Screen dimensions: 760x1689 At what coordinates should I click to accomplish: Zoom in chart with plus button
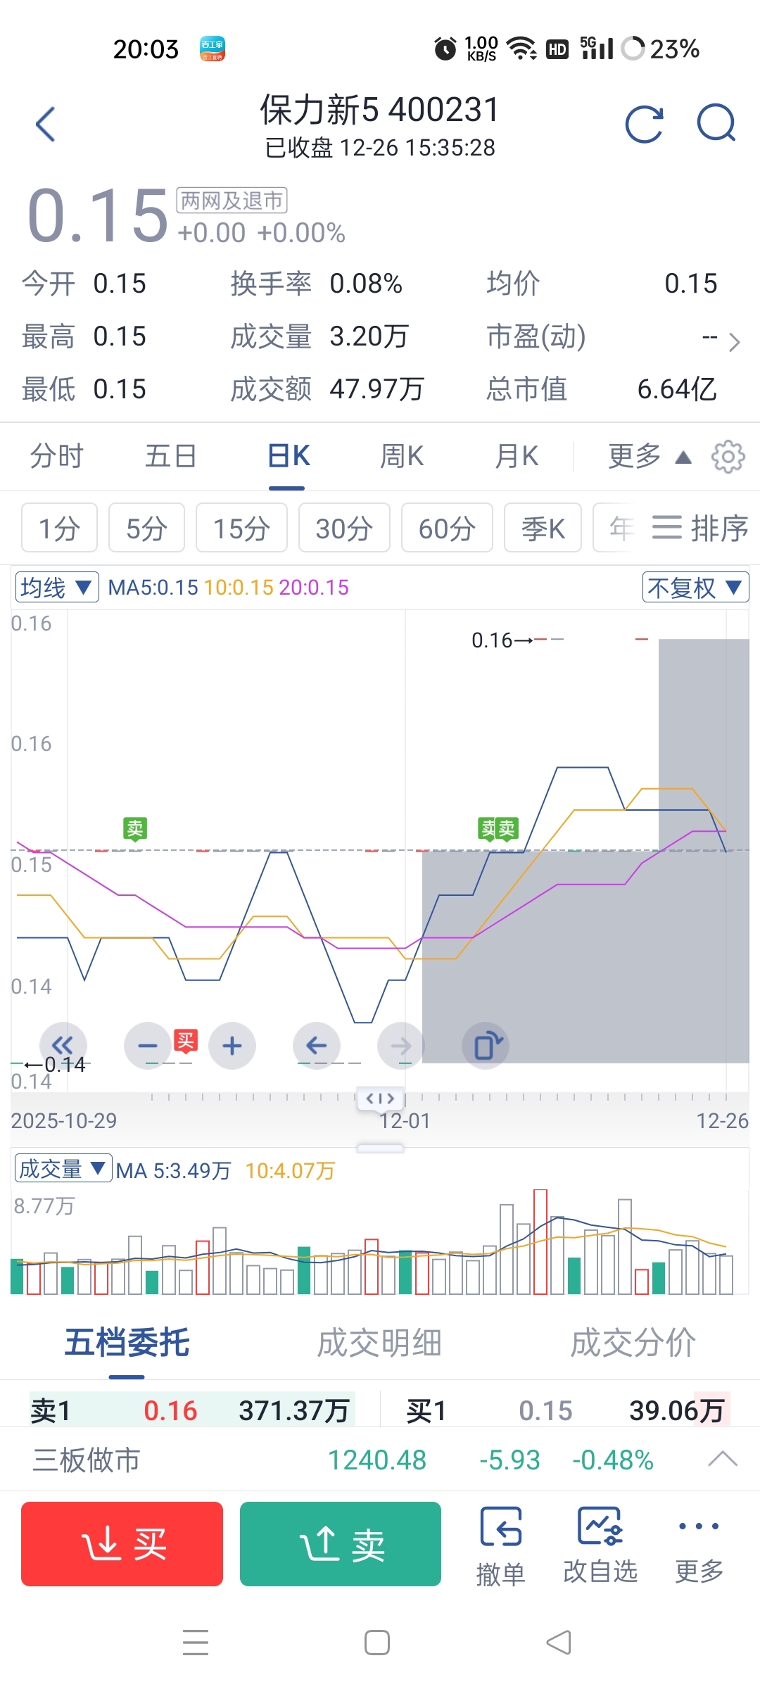[x=232, y=1046]
